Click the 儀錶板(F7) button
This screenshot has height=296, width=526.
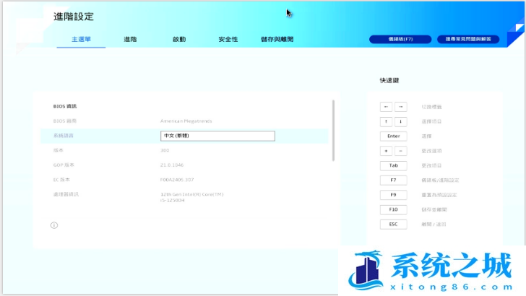(x=400, y=39)
